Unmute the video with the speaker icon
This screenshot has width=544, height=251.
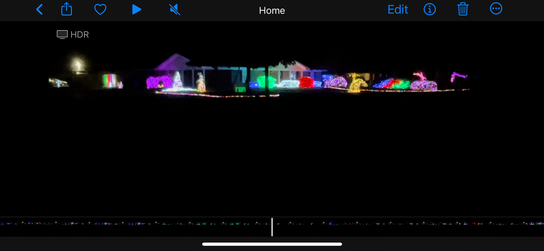click(175, 9)
